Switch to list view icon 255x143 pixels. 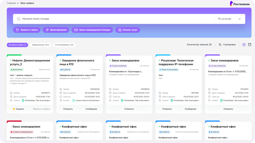point(250,45)
